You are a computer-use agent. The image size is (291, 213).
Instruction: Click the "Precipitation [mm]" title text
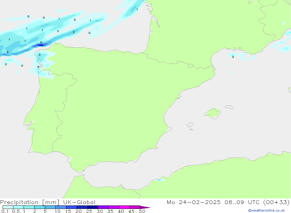click(x=30, y=202)
